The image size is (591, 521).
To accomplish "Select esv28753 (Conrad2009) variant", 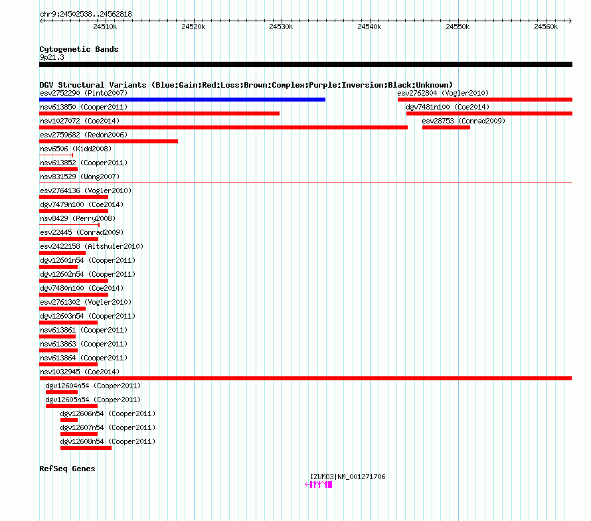I will tap(464, 121).
